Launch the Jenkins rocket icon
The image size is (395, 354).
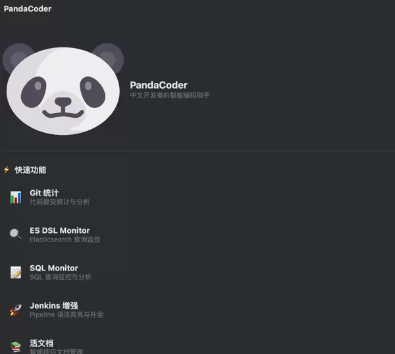click(x=16, y=310)
